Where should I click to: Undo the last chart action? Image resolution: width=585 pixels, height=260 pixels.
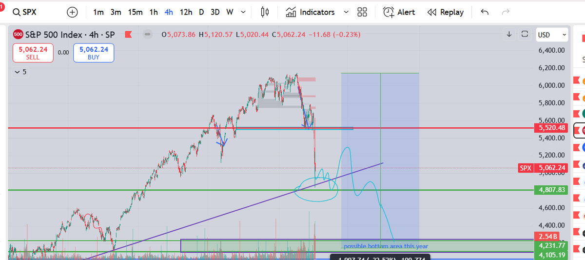[484, 12]
